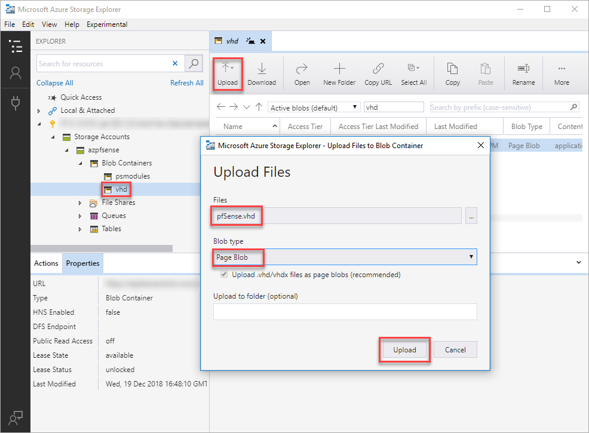Screen dimensions: 589x433
Task: Close the vhd tab
Action: [263, 41]
